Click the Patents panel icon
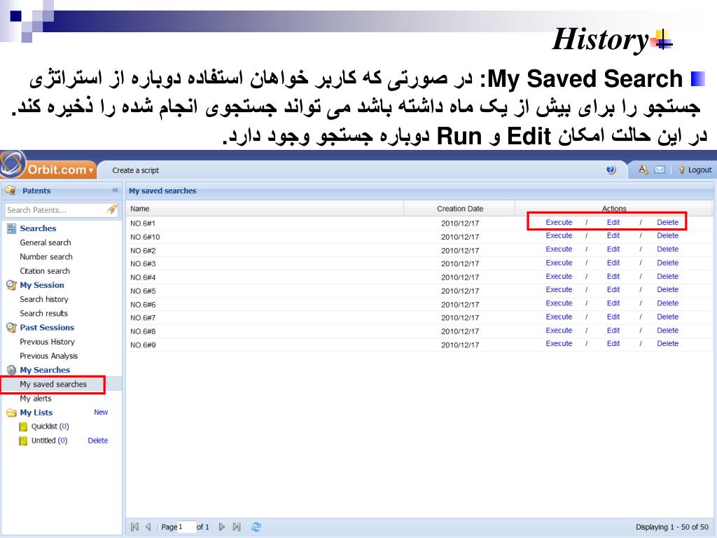The width and height of the screenshot is (717, 538). [11, 191]
